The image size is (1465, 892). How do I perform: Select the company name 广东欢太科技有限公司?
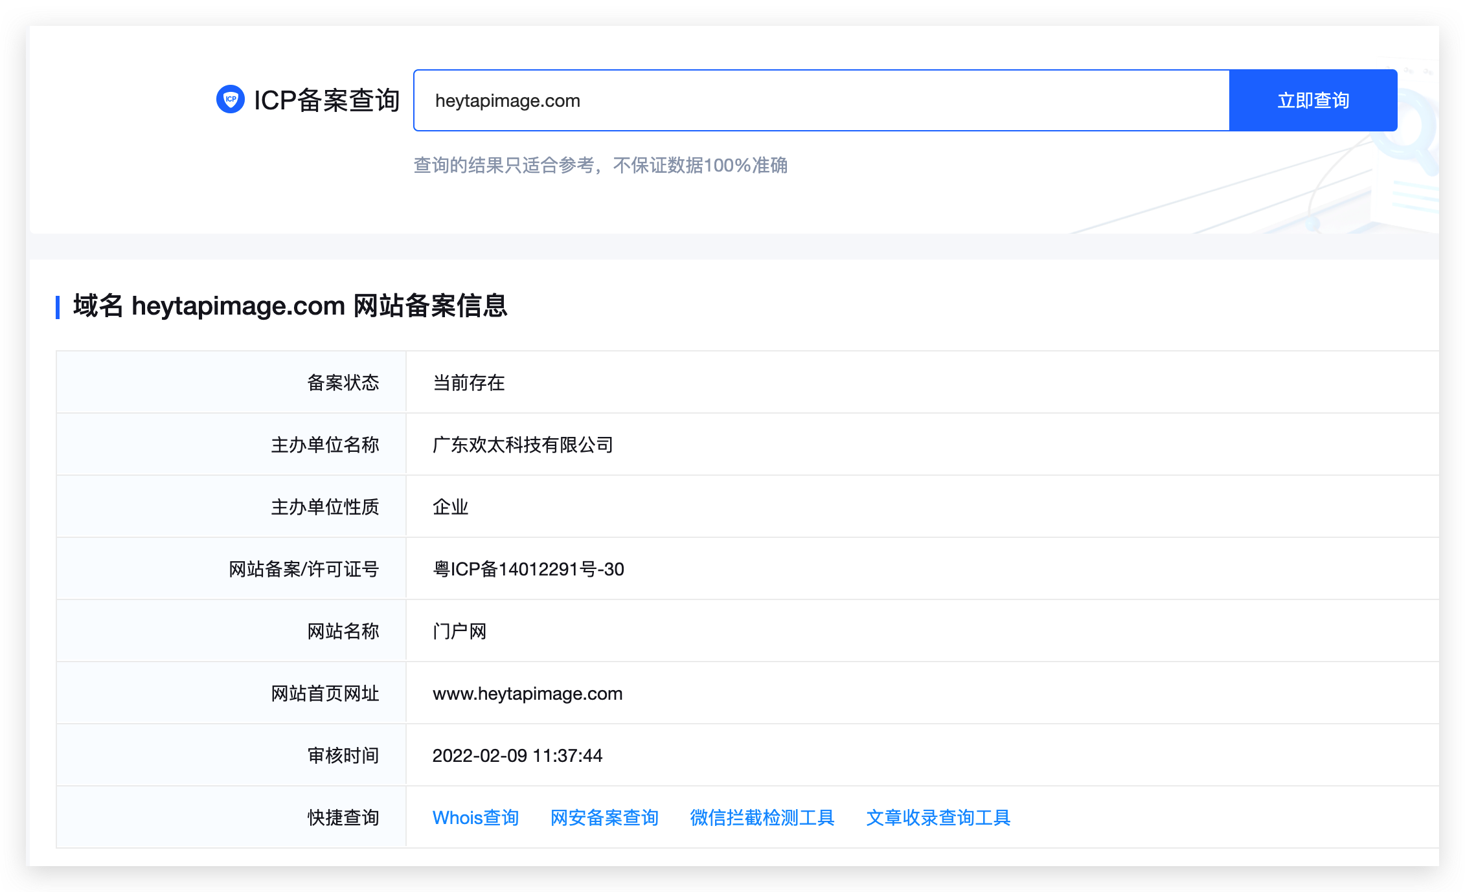[x=523, y=445]
